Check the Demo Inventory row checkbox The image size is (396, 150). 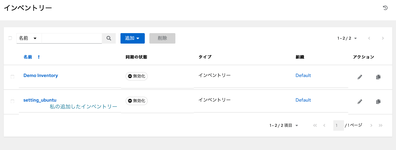[x=12, y=77]
